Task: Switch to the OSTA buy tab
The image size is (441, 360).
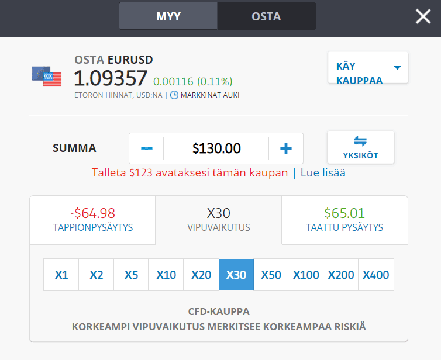Action: 266,16
